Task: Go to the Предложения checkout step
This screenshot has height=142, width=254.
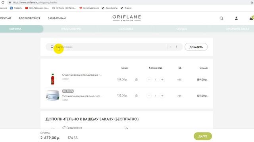Action: [71, 29]
